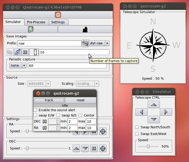Click the RA progress field in tracking dialog

click(54, 128)
